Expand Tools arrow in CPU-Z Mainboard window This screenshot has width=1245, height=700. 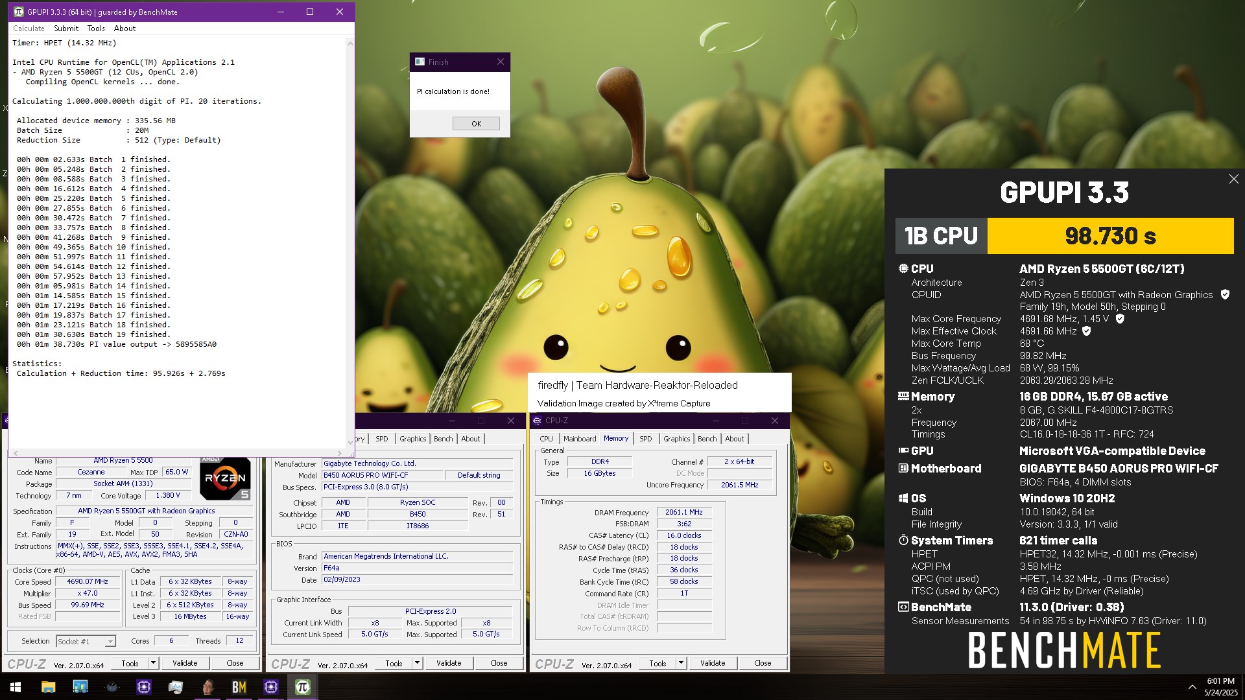417,663
